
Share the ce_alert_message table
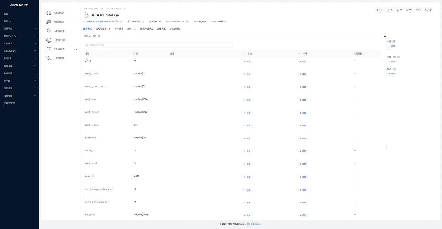(426, 10)
